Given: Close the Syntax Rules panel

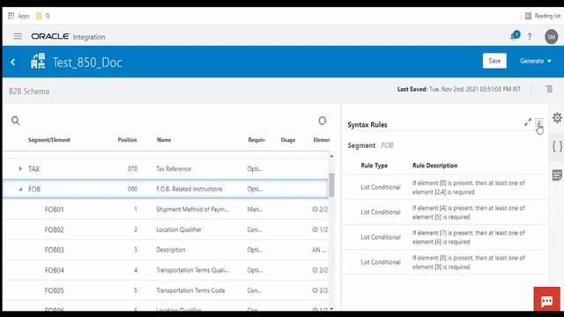Looking at the screenshot, I should pyautogui.click(x=538, y=123).
